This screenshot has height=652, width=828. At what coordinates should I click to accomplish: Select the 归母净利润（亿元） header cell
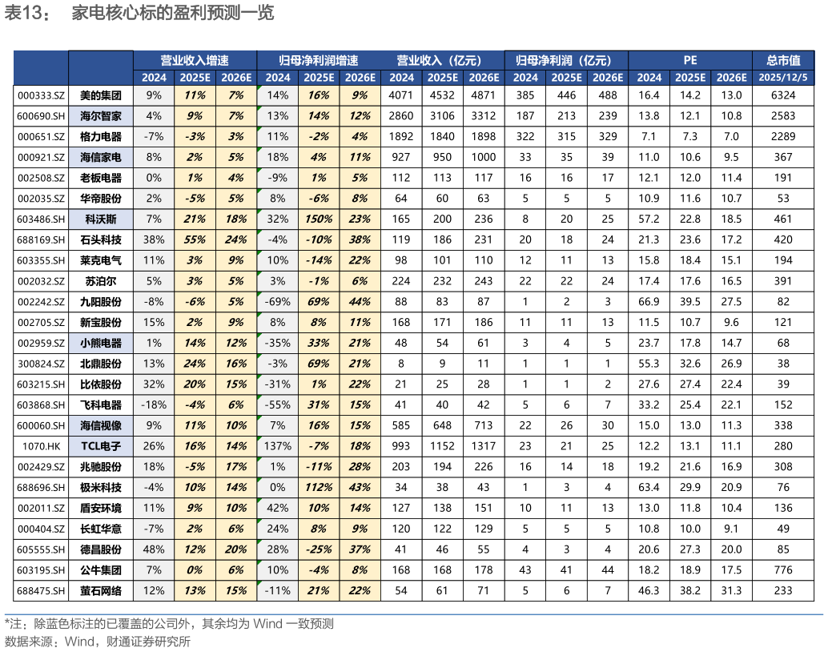[x=565, y=60]
